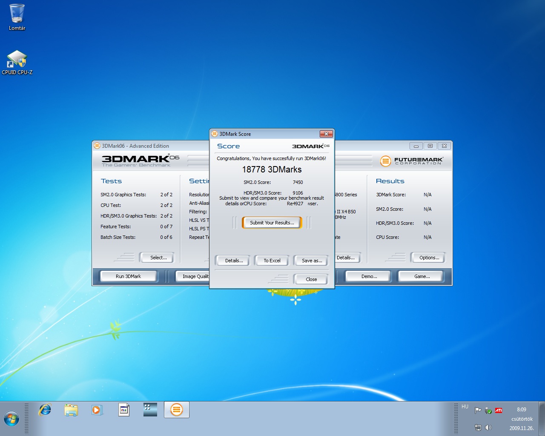Click Select... under Tests

click(x=158, y=258)
